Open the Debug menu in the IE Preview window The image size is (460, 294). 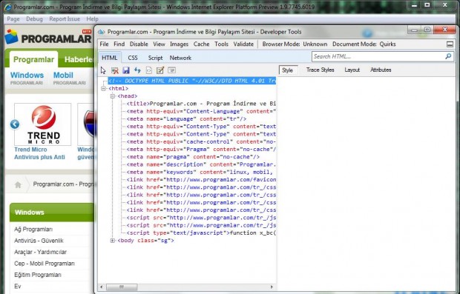point(34,19)
